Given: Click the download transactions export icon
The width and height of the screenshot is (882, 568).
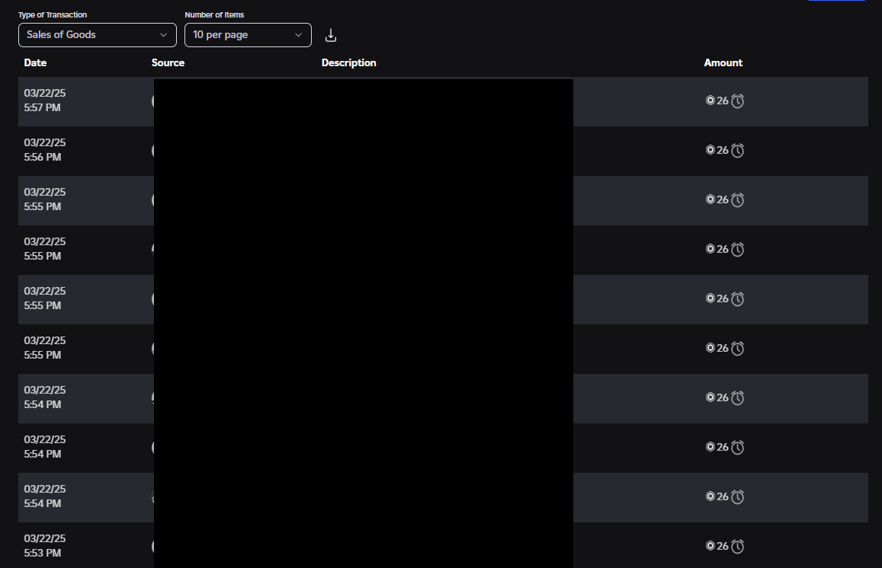Looking at the screenshot, I should [x=330, y=35].
